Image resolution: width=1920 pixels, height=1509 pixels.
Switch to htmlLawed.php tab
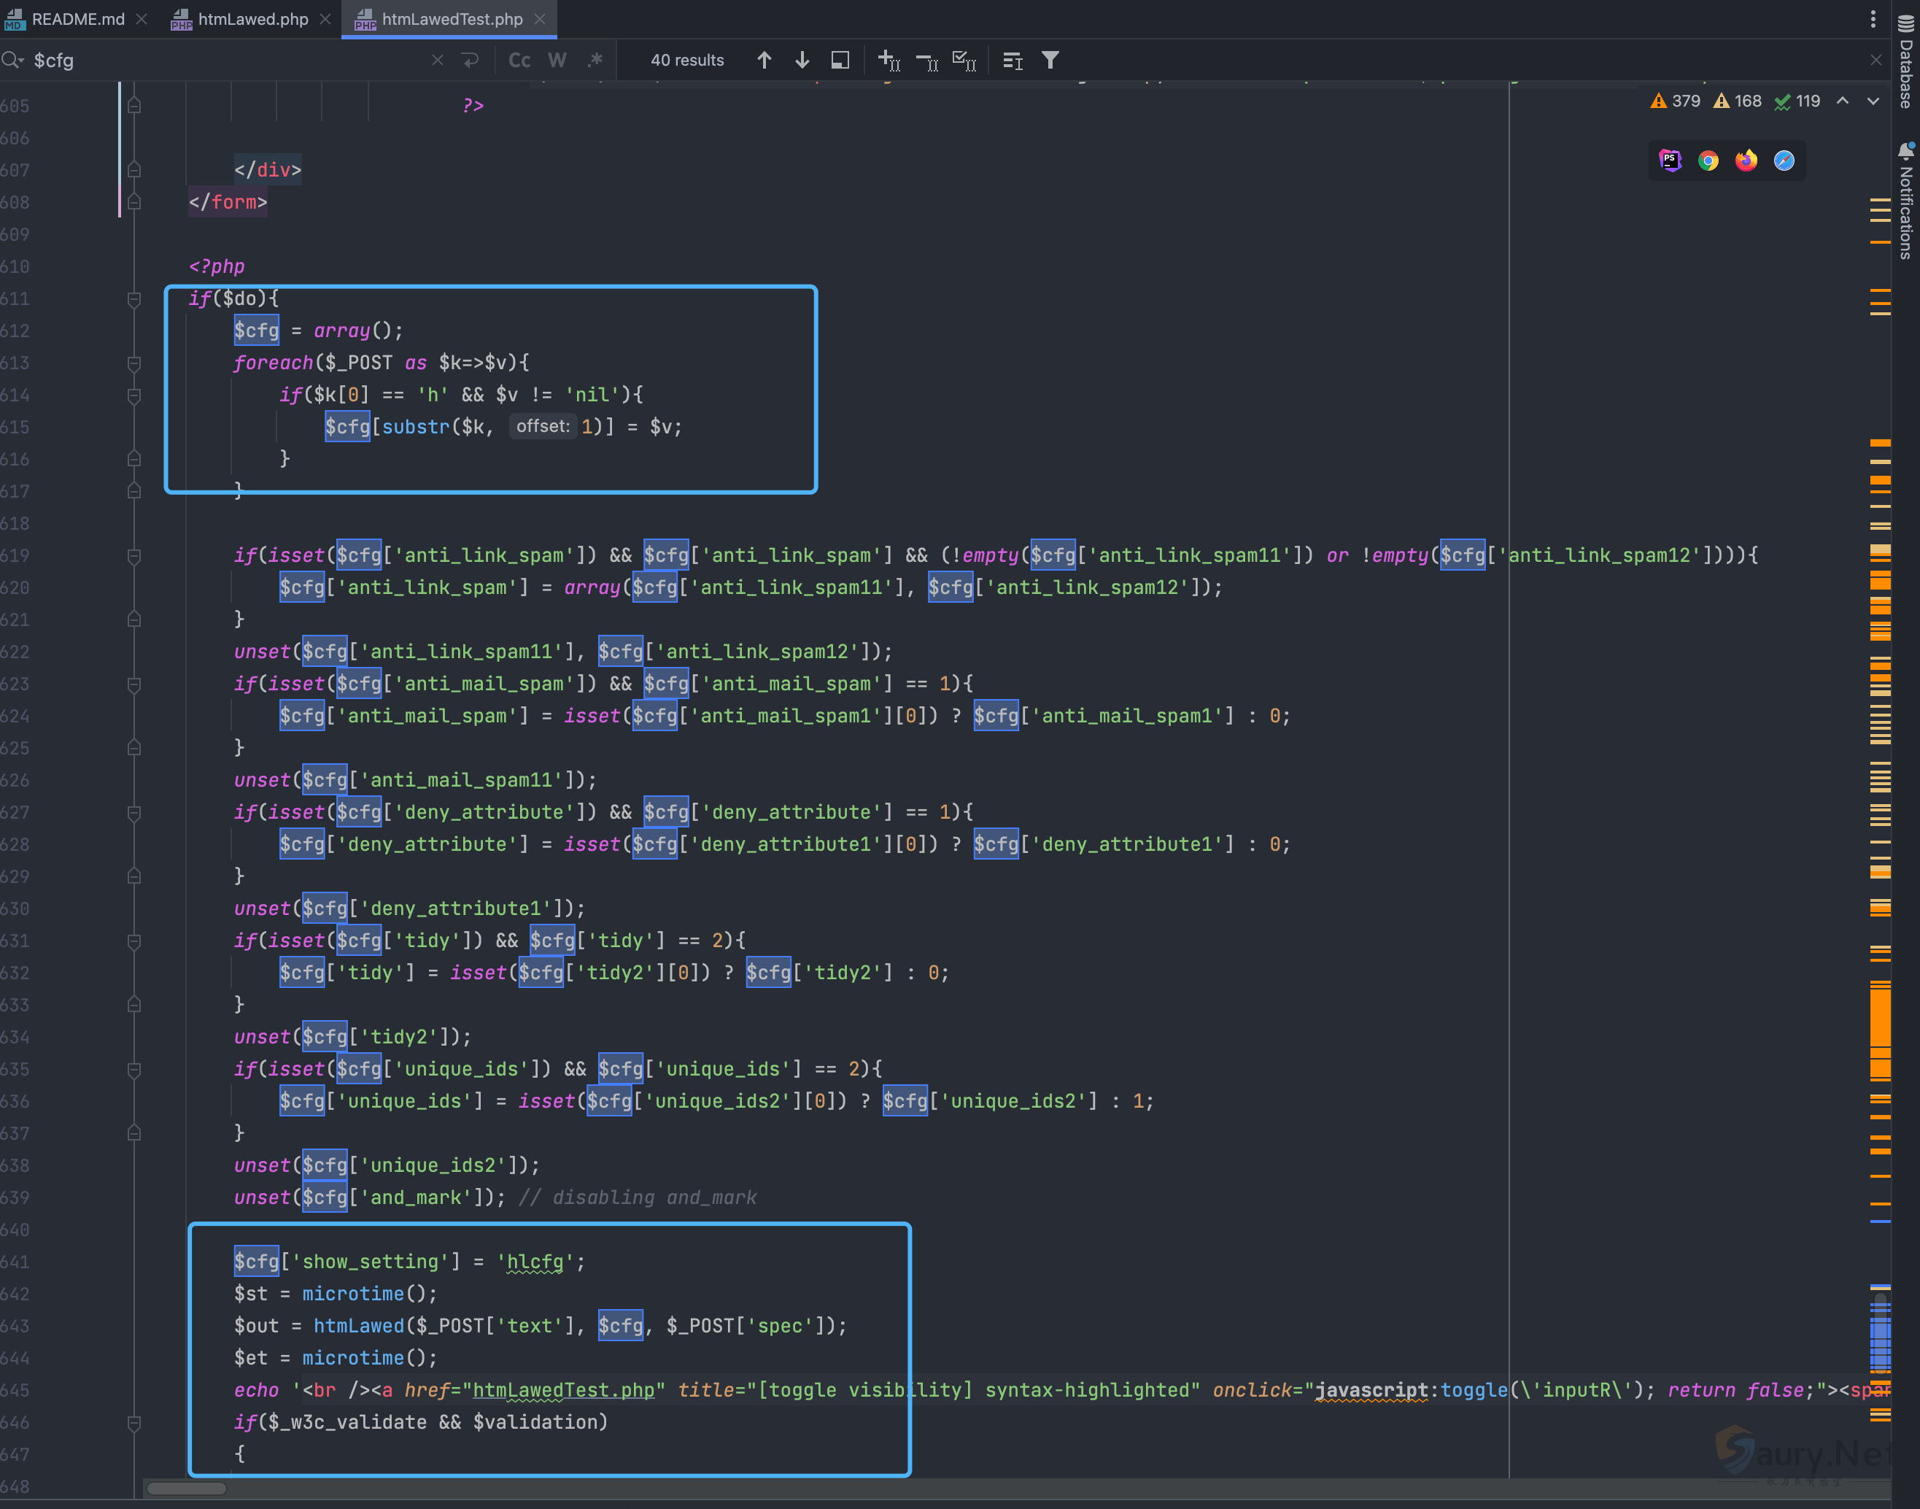click(x=252, y=18)
